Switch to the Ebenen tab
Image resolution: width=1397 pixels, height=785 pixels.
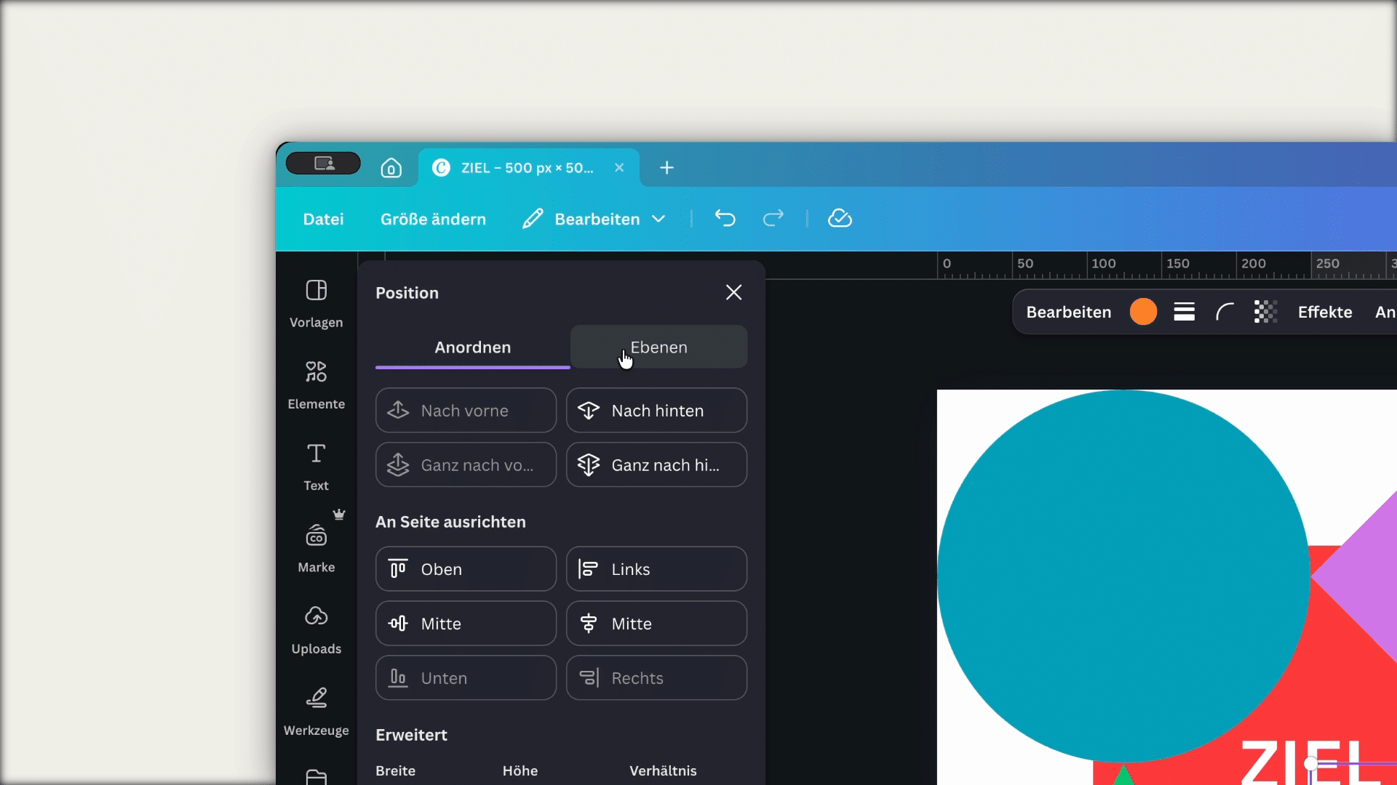click(658, 347)
